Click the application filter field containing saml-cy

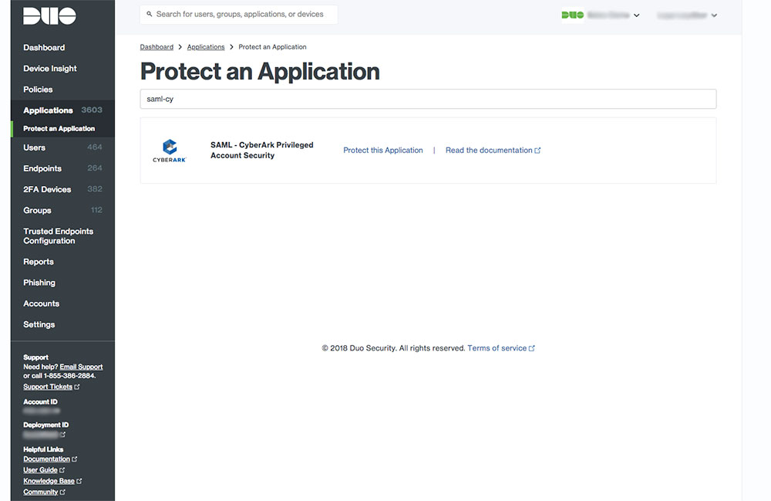click(428, 99)
